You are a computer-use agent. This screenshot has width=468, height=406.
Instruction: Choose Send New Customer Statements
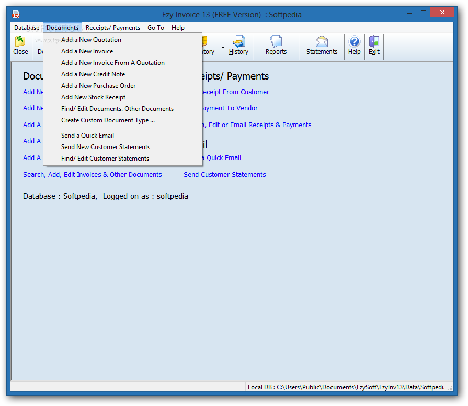click(x=123, y=147)
